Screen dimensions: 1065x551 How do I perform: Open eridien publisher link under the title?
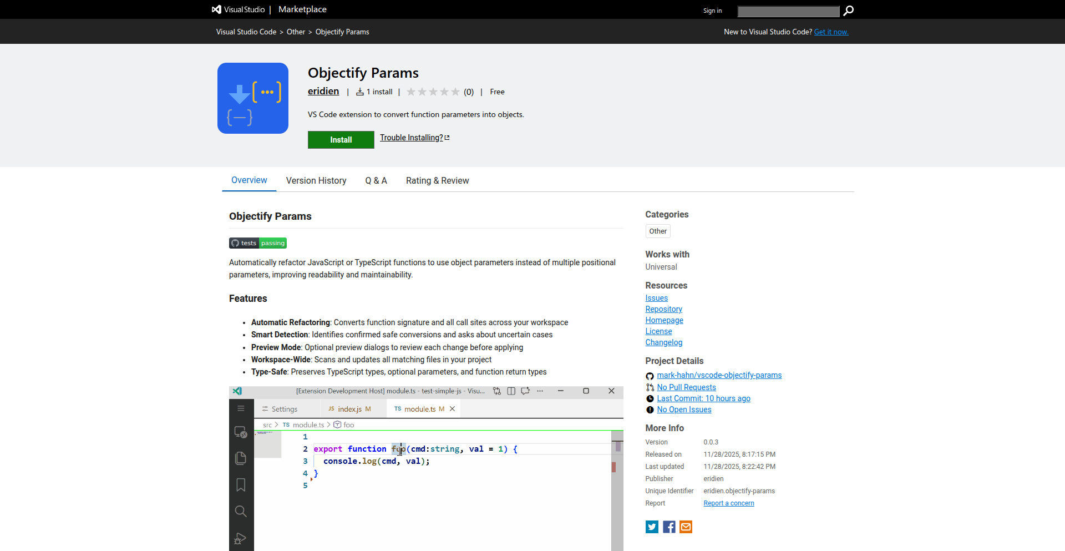(x=323, y=91)
